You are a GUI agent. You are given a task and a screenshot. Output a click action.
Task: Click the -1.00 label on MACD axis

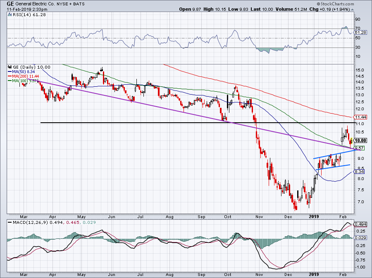(360, 267)
